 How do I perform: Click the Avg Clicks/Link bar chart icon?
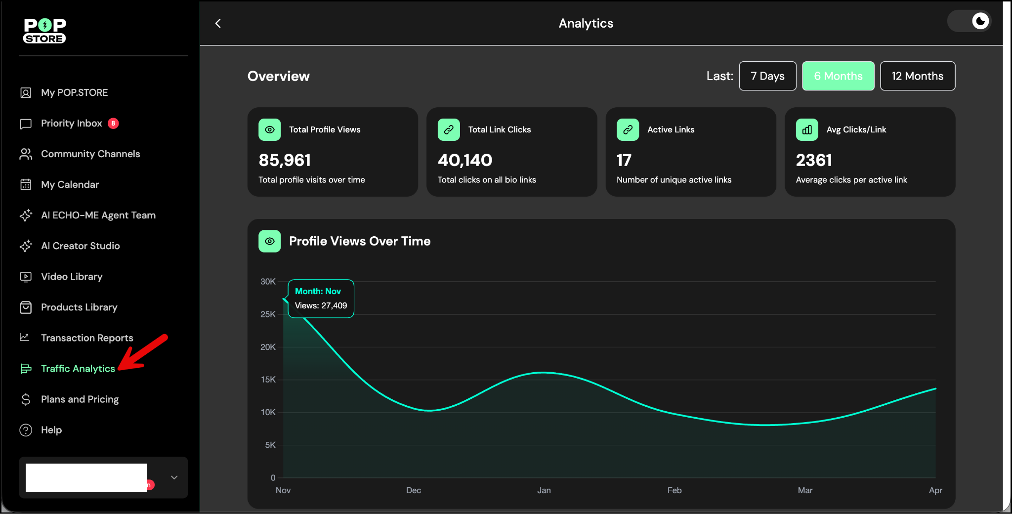[807, 130]
